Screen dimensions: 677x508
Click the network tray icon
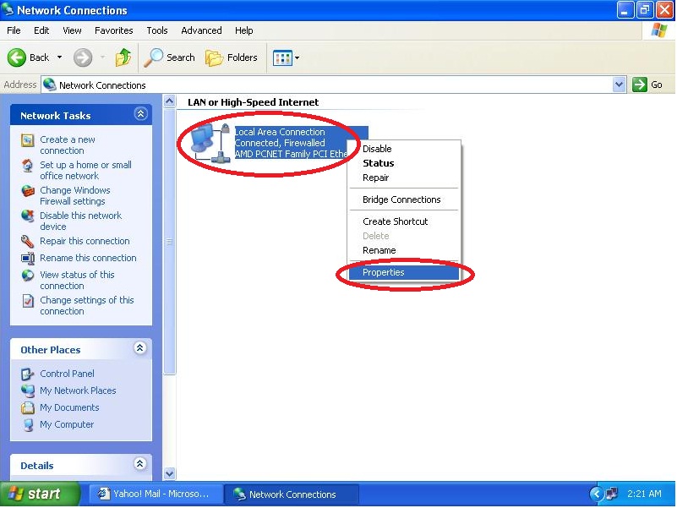[612, 494]
